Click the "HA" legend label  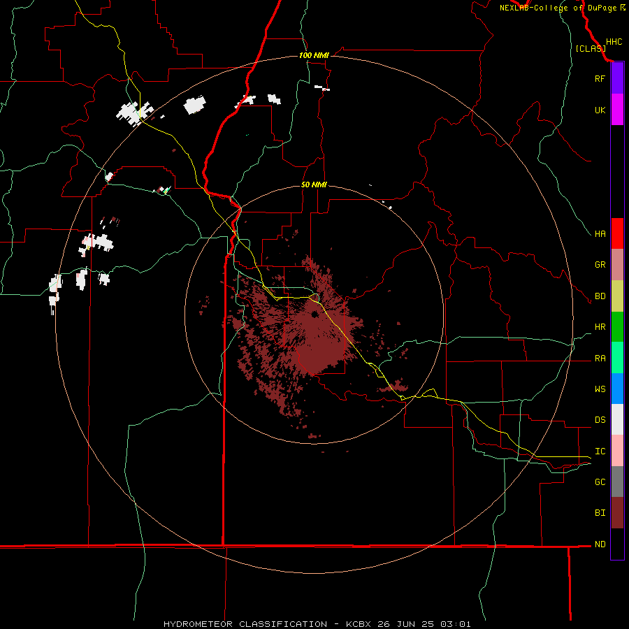coord(600,233)
